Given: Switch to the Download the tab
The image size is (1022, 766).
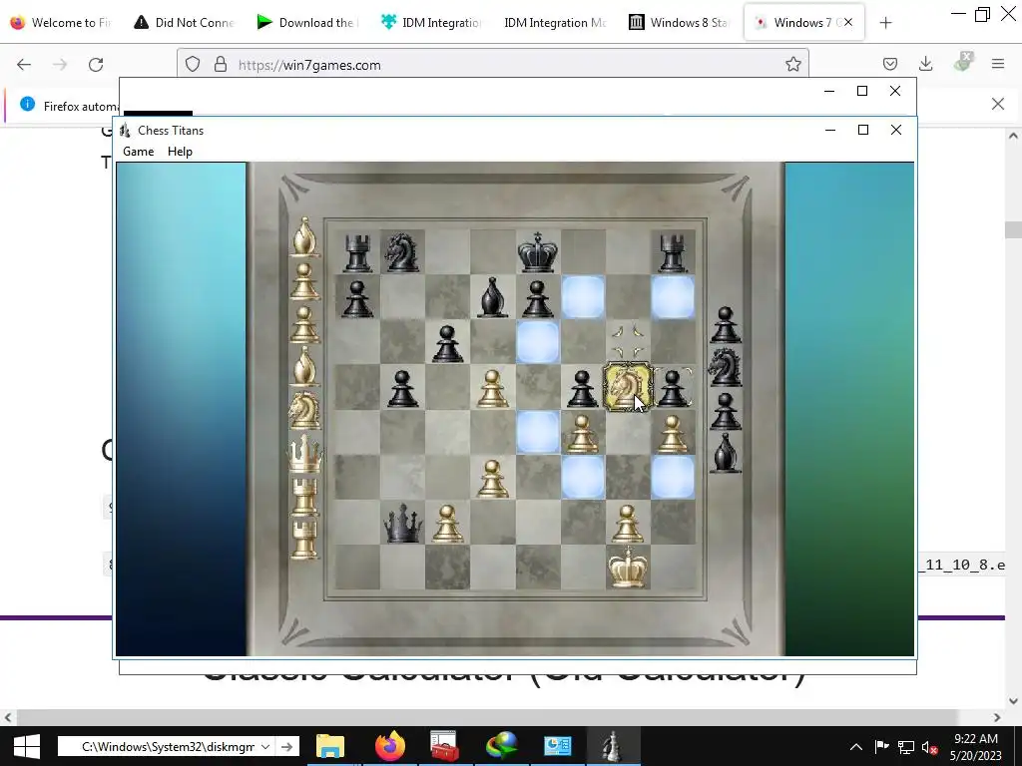Looking at the screenshot, I should point(307,23).
